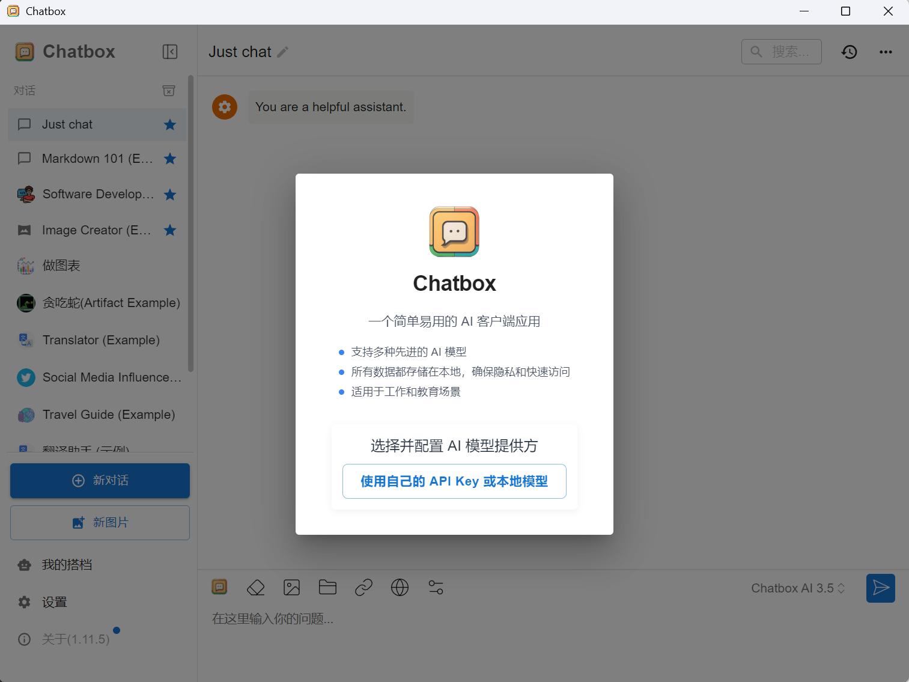Click the Software Developer avatar icon
This screenshot has width=909, height=682.
26,194
